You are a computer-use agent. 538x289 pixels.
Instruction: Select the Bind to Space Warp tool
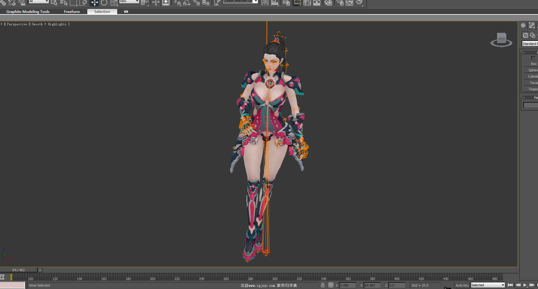[x=22, y=3]
